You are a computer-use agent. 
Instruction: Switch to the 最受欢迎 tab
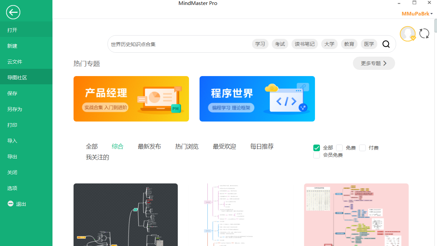pyautogui.click(x=225, y=147)
